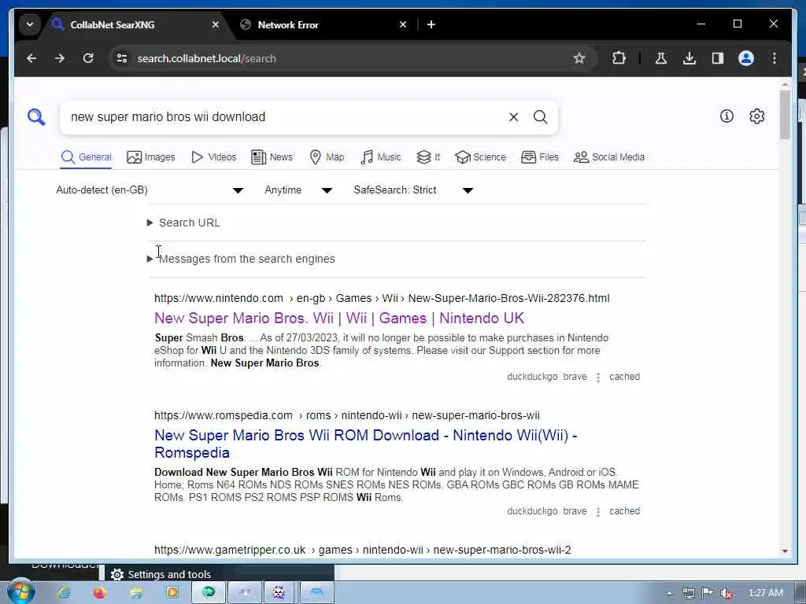806x604 pixels.
Task: Open cached link for Romspedia result
Action: pos(624,511)
